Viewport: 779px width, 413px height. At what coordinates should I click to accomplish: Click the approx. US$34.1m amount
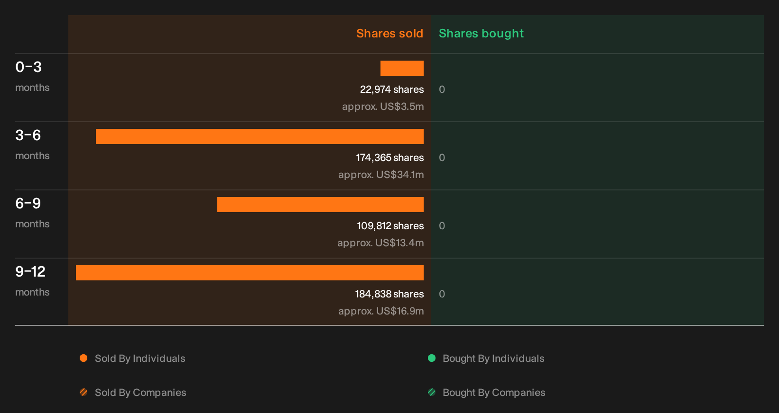[381, 175]
